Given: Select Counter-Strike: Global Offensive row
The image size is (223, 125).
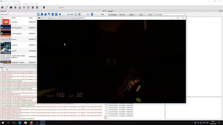Looking at the screenshot, I should pyautogui.click(x=18, y=57).
